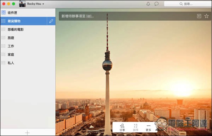Click the 收件匣 inbox tray icon
This screenshot has height=136, width=212.
(4, 12)
